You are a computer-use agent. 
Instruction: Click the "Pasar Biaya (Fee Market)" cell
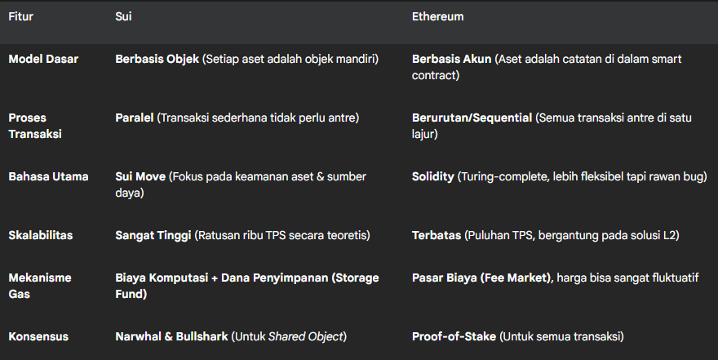click(x=482, y=278)
